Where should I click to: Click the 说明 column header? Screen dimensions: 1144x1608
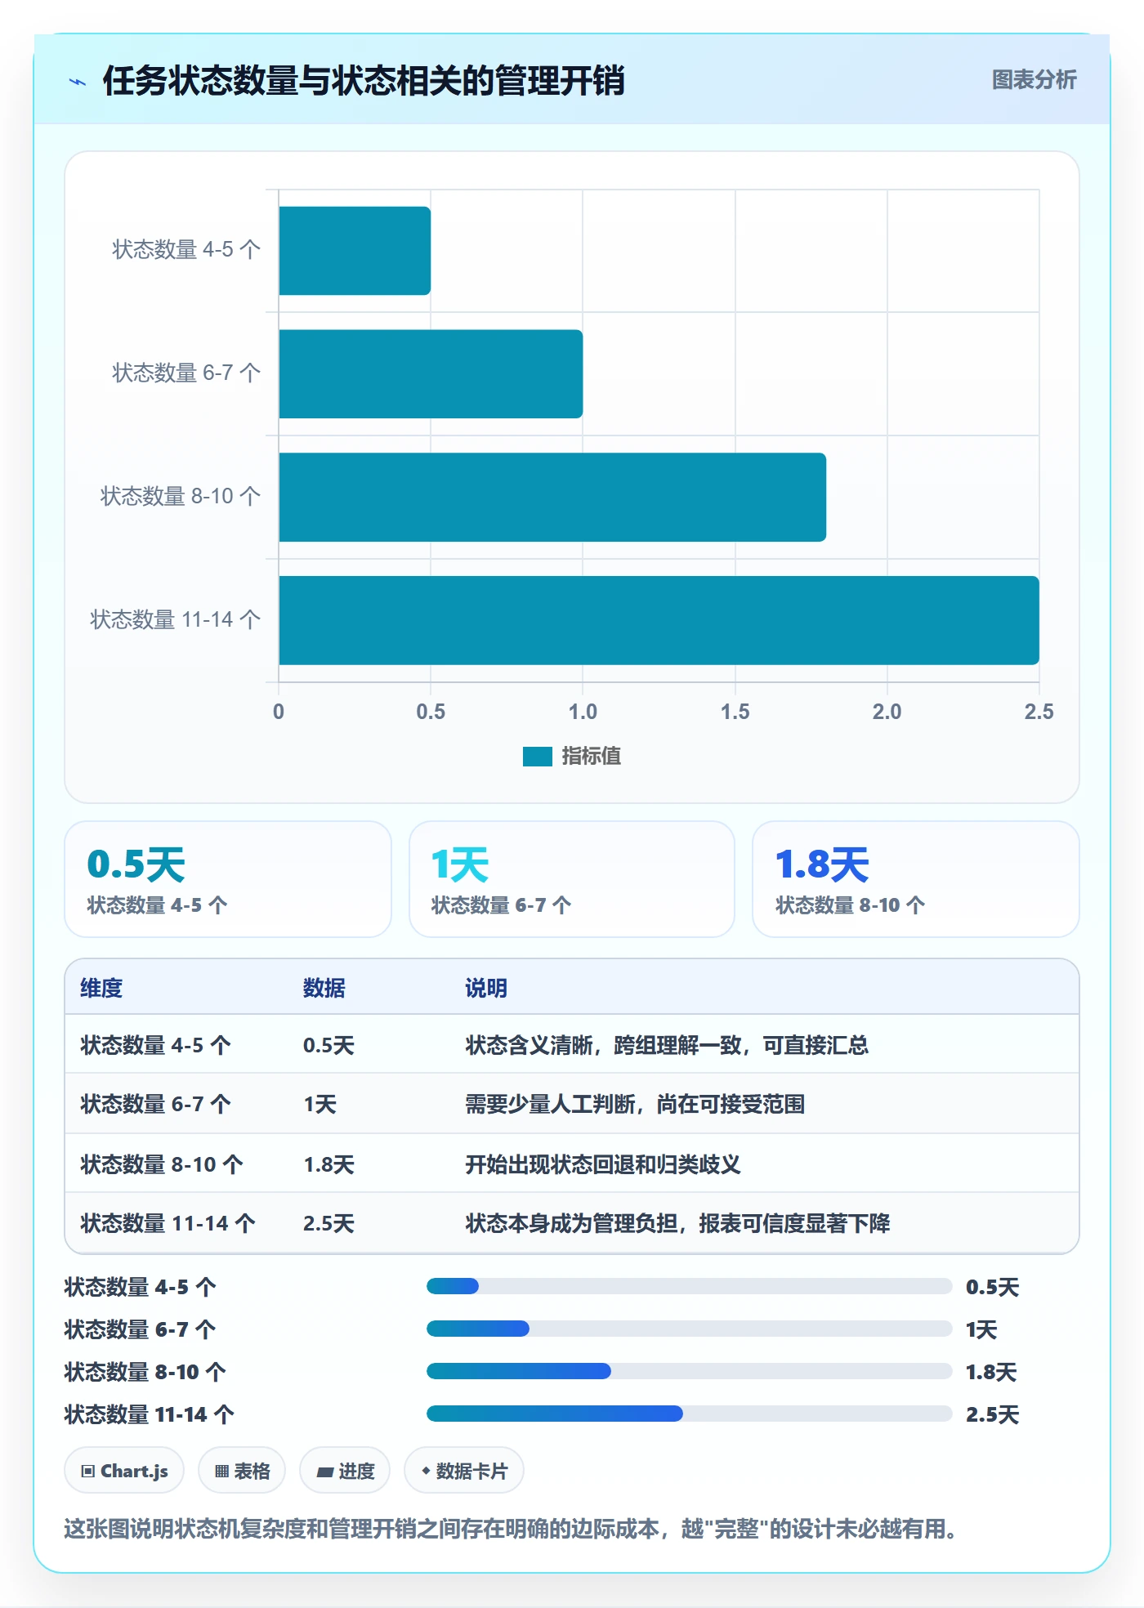click(486, 988)
